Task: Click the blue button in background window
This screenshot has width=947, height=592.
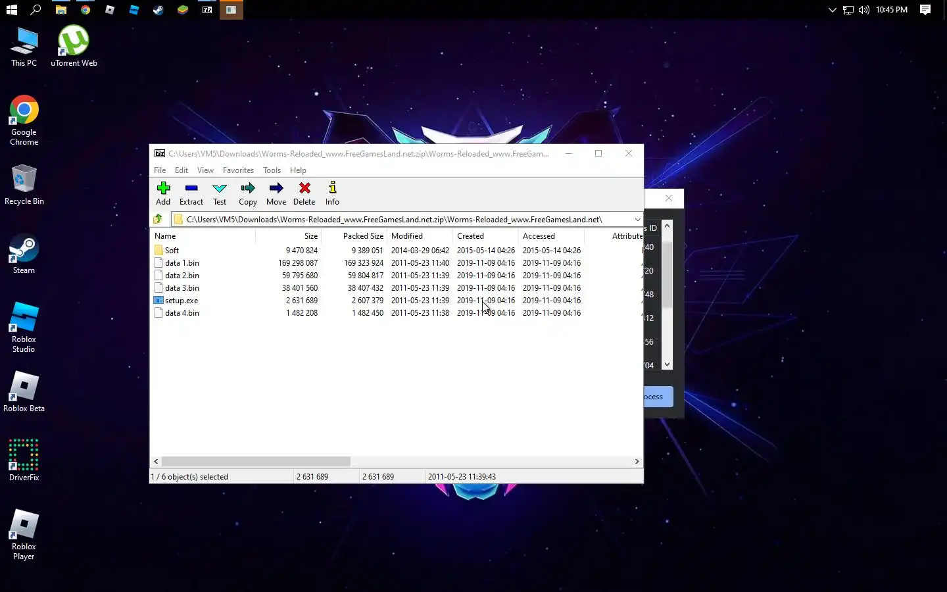Action: coord(658,397)
